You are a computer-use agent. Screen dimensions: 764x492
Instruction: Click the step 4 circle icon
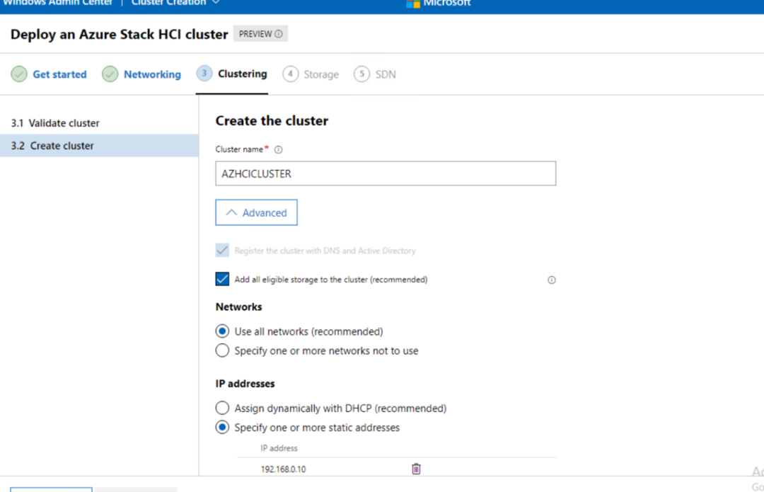click(x=291, y=74)
